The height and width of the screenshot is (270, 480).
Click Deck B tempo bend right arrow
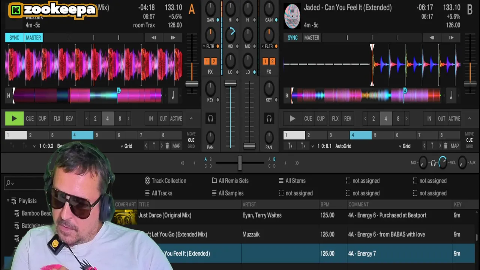pyautogui.click(x=451, y=37)
